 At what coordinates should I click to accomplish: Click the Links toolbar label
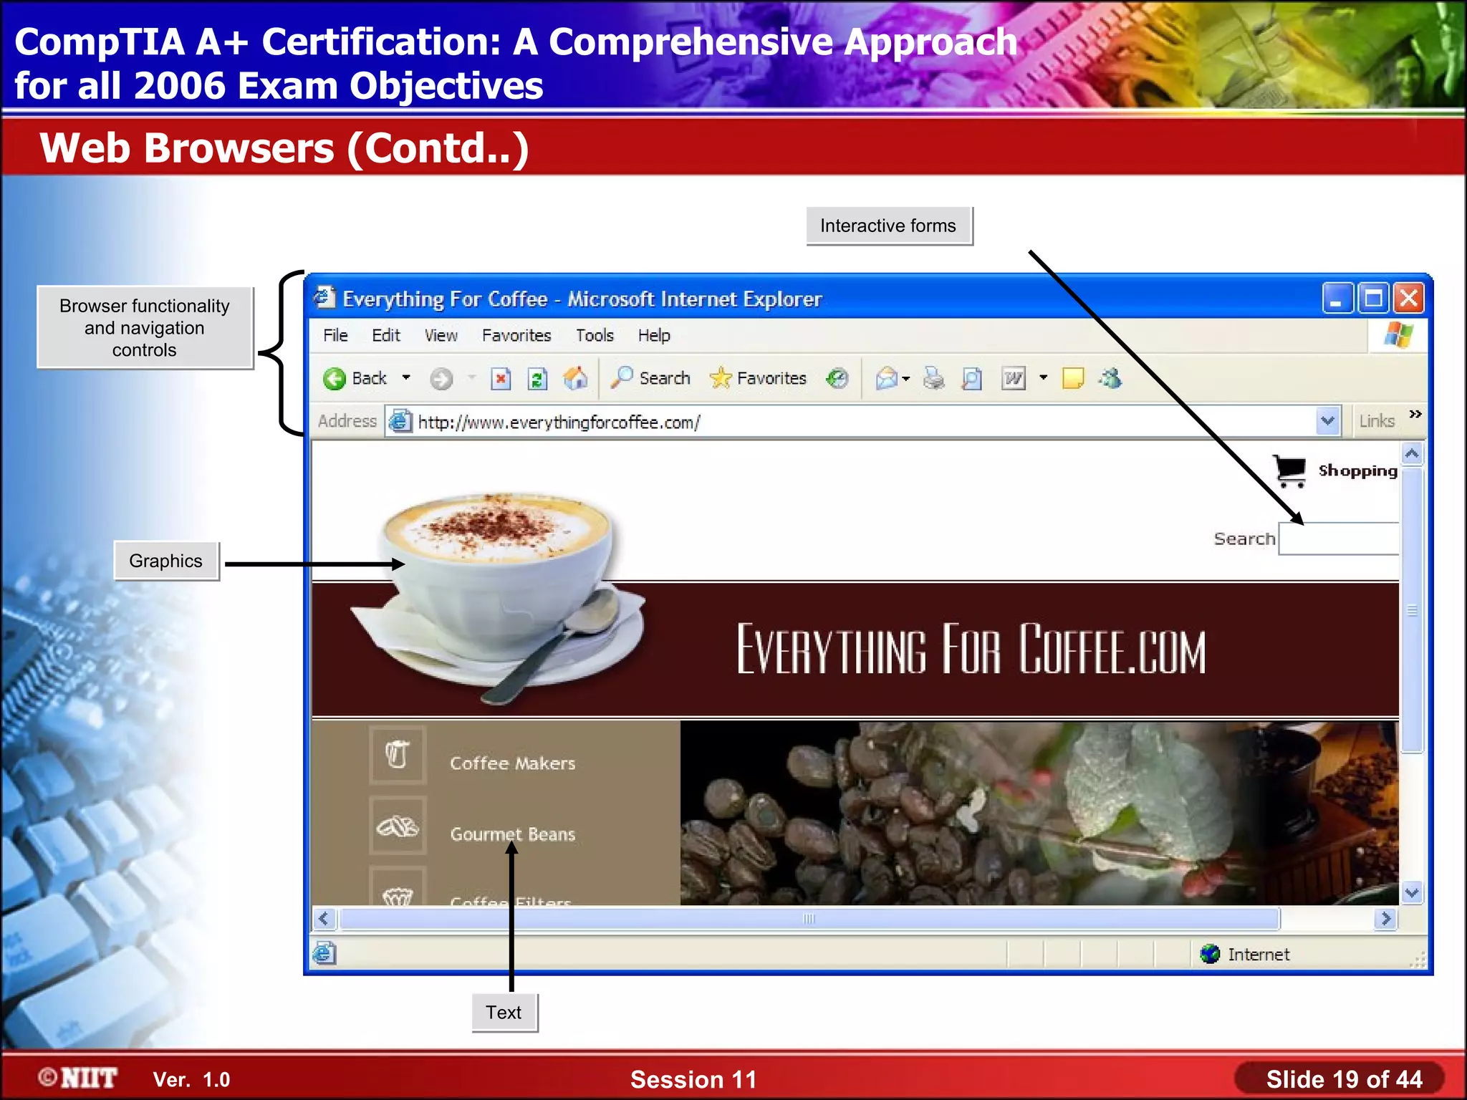pyautogui.click(x=1377, y=421)
